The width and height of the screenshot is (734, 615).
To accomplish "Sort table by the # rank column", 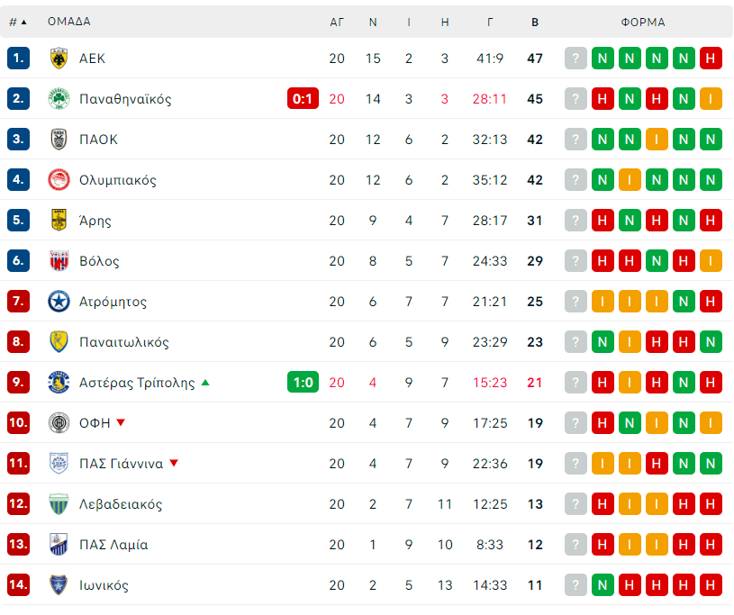I will click(x=17, y=22).
